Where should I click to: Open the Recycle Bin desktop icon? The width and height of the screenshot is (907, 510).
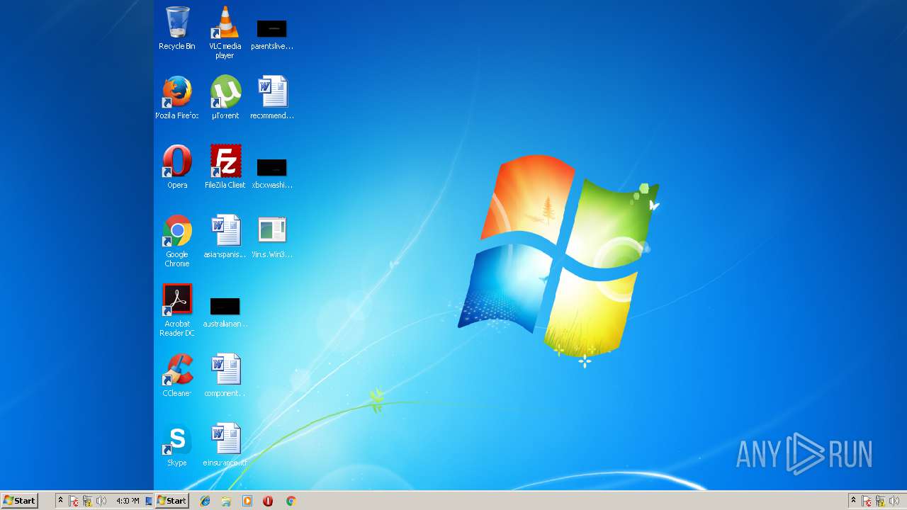(177, 28)
